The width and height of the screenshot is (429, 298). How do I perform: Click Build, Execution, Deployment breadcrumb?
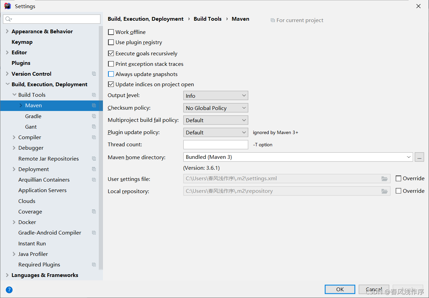pyautogui.click(x=146, y=19)
